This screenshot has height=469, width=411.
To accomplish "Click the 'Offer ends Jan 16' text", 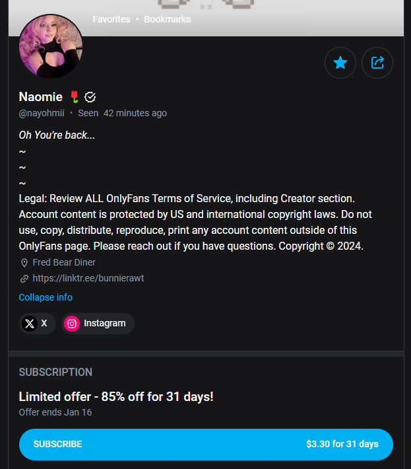I will click(55, 412).
